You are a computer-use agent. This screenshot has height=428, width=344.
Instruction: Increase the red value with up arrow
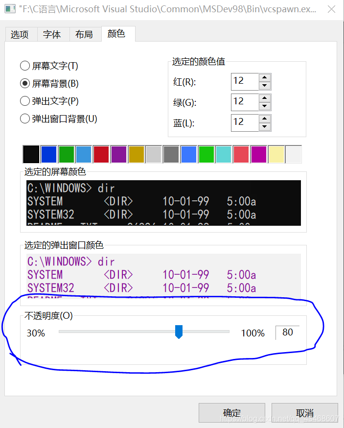[x=264, y=77]
